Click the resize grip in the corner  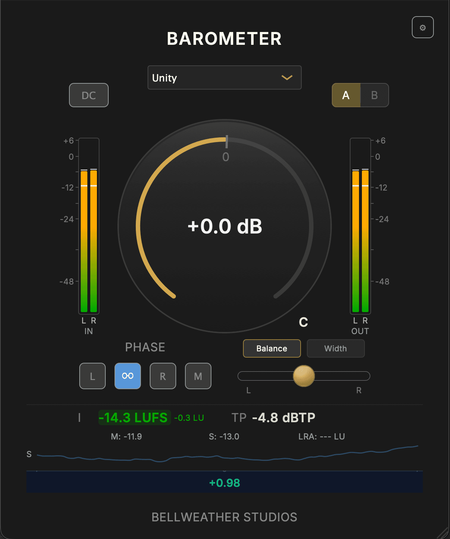coord(443,532)
